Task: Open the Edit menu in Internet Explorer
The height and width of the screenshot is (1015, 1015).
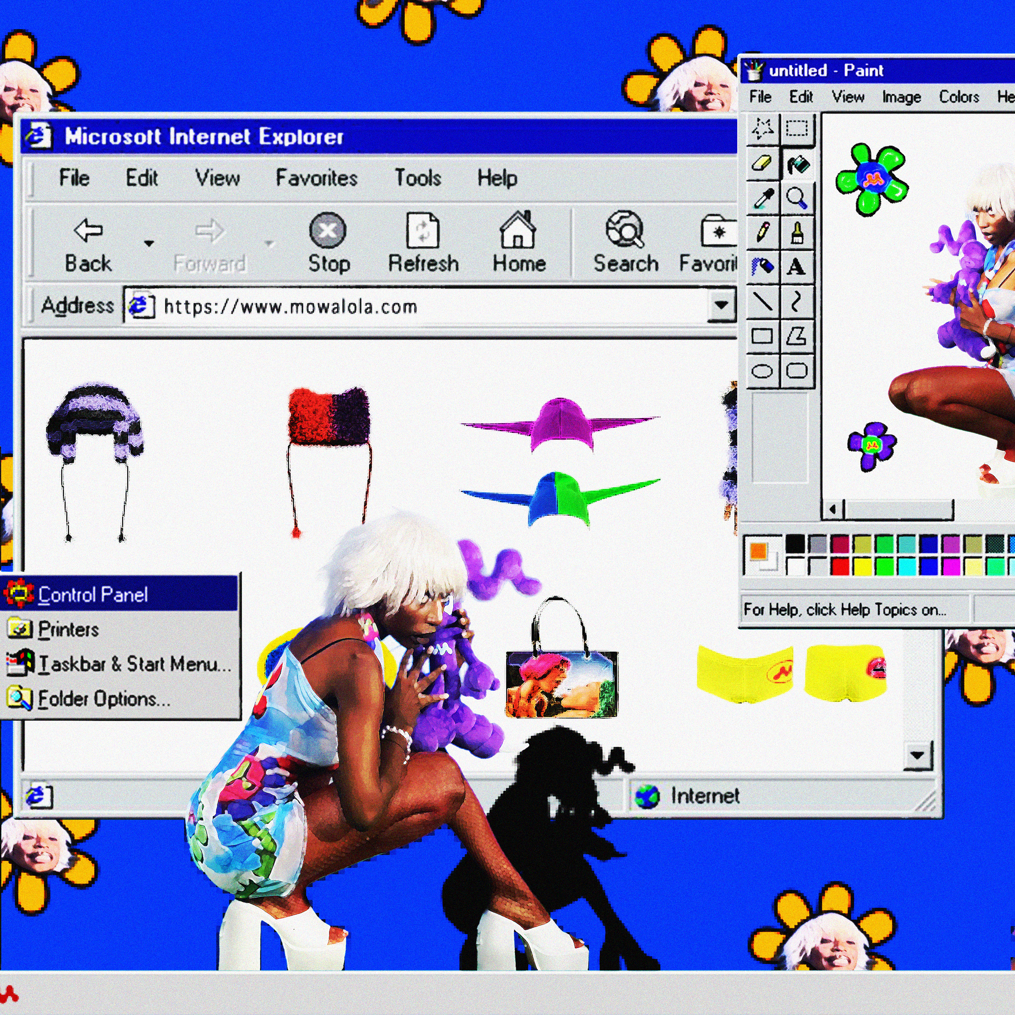Action: (142, 178)
